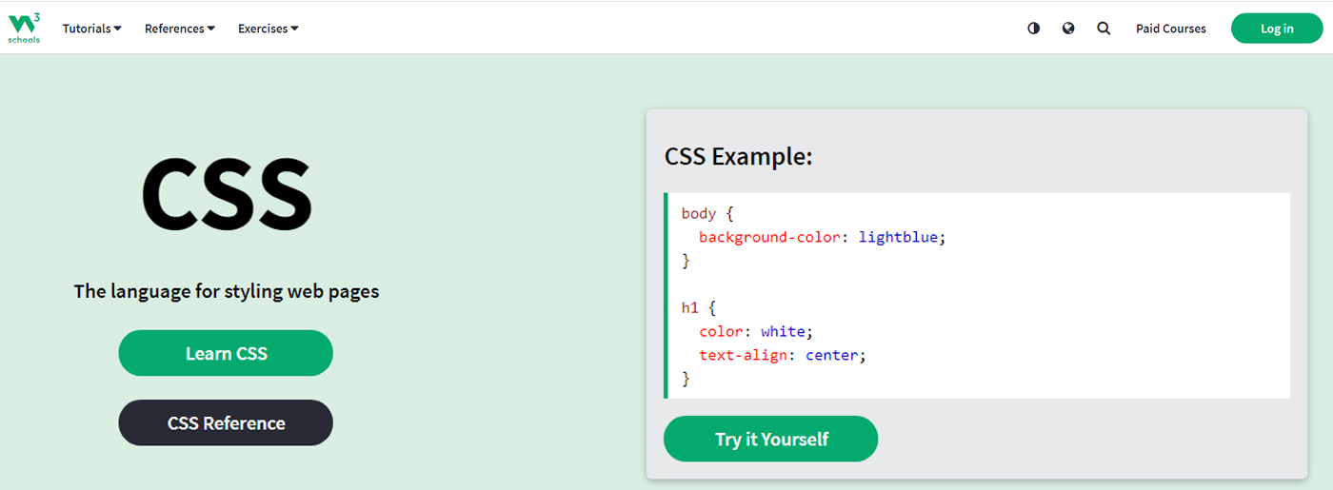Expand the Tutorials dropdown menu
The height and width of the screenshot is (490, 1333).
[x=91, y=29]
